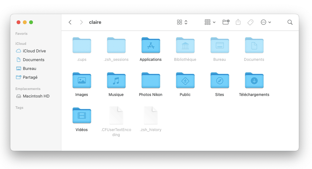Click the Share toolbar icon
Image resolution: width=312 pixels, height=169 pixels.
[238, 22]
